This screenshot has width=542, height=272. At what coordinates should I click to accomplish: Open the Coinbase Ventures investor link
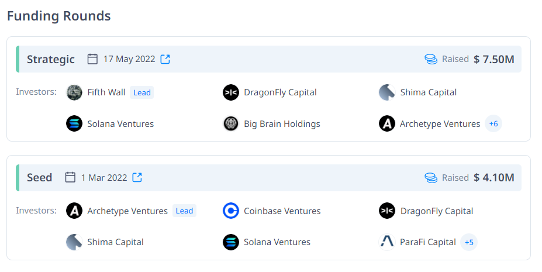click(282, 211)
